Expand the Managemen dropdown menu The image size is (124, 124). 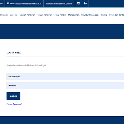point(74,15)
